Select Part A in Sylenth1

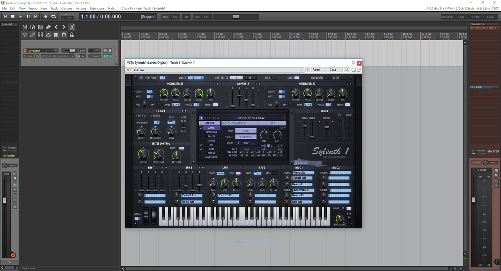coord(236,78)
